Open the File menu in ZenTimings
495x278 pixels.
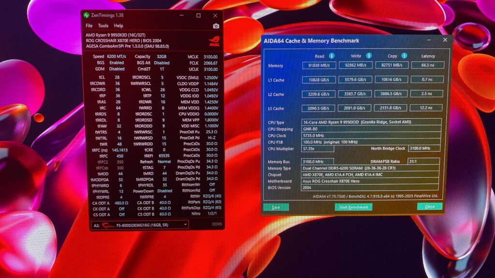89,26
